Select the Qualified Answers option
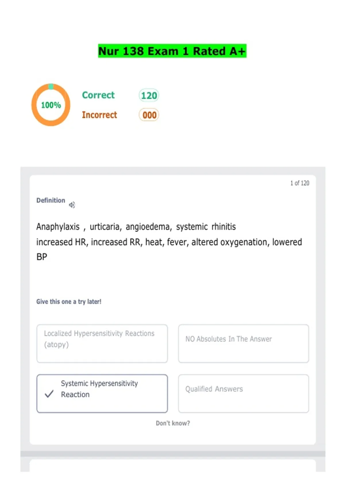The width and height of the screenshot is (345, 489). coord(244,394)
